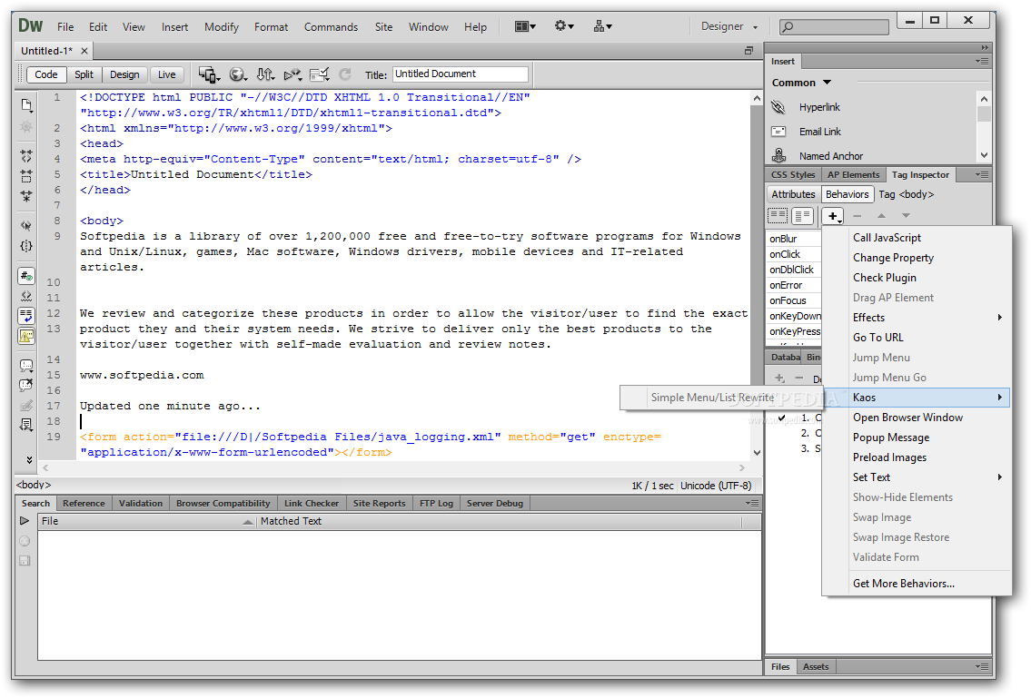Screen dimensions: 1031x698
Task: Toggle Show Set Events view button
Action: click(x=778, y=216)
